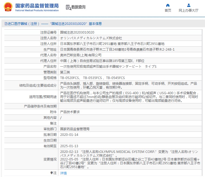205x177 pixels.
Task: Go to 首页 via house icon
Action: [x=168, y=5]
